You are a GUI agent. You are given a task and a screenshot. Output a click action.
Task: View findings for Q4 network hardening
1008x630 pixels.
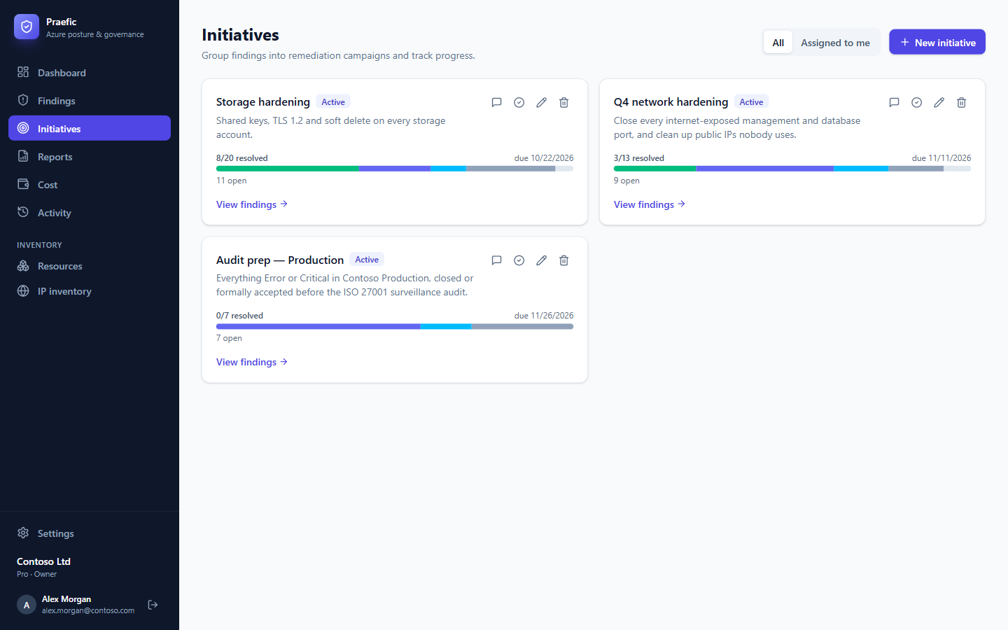650,204
